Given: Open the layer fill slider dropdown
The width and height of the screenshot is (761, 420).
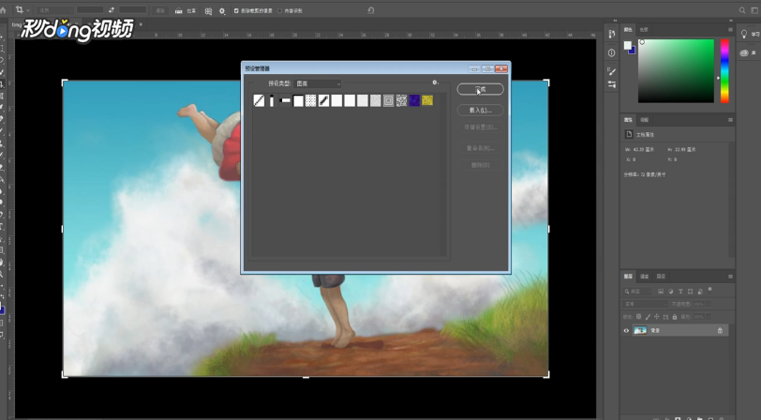Looking at the screenshot, I should point(708,317).
